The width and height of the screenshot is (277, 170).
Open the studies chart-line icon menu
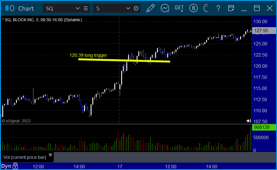click(x=165, y=8)
